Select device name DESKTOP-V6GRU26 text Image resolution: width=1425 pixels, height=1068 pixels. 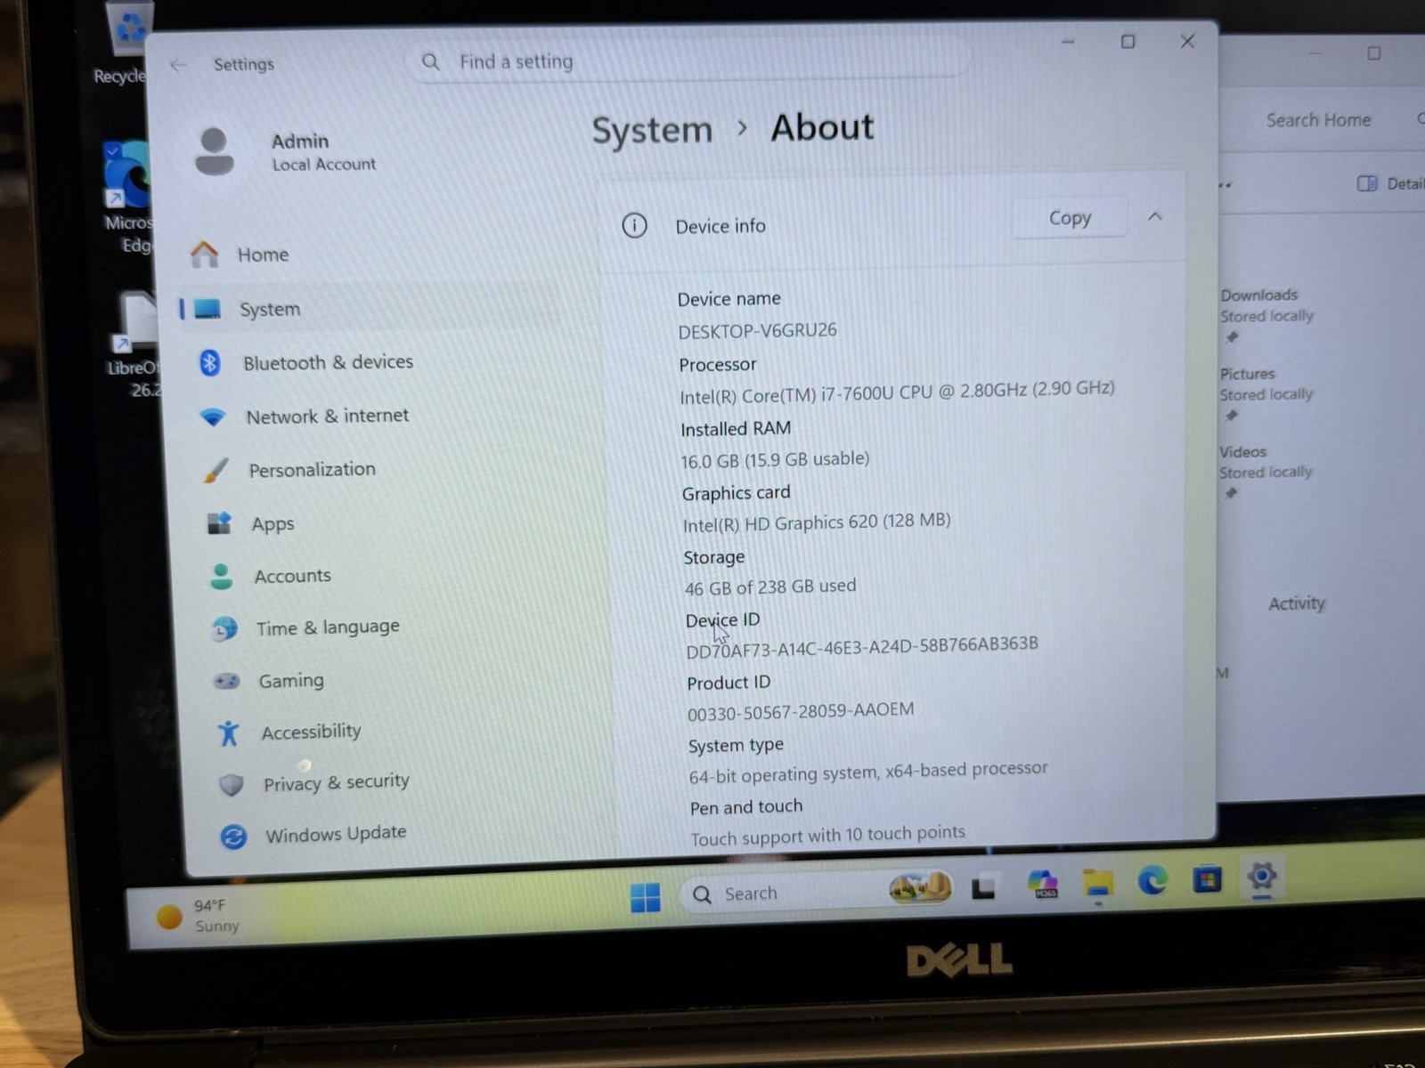tap(757, 330)
